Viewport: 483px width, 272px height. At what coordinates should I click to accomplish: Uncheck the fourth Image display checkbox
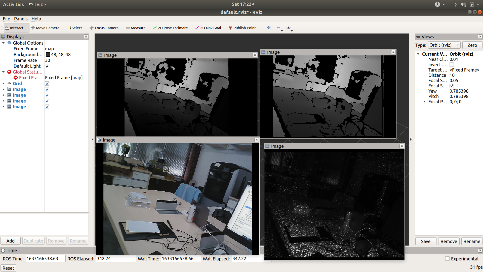click(x=47, y=107)
